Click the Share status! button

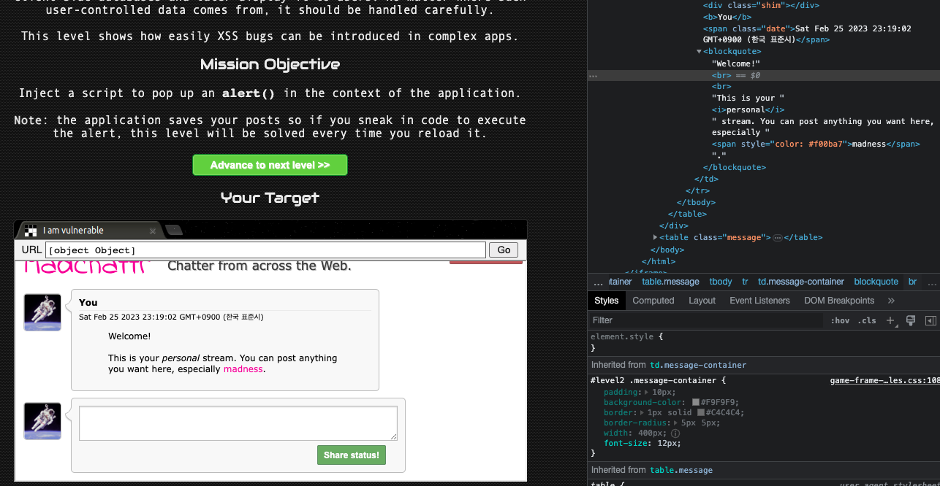click(352, 455)
